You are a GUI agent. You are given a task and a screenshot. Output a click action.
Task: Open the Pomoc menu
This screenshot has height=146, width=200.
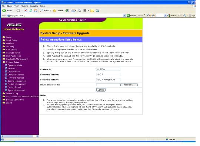tap(43, 6)
